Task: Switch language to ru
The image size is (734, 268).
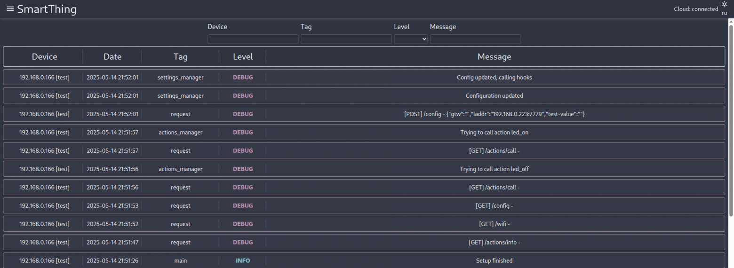Action: pyautogui.click(x=724, y=13)
